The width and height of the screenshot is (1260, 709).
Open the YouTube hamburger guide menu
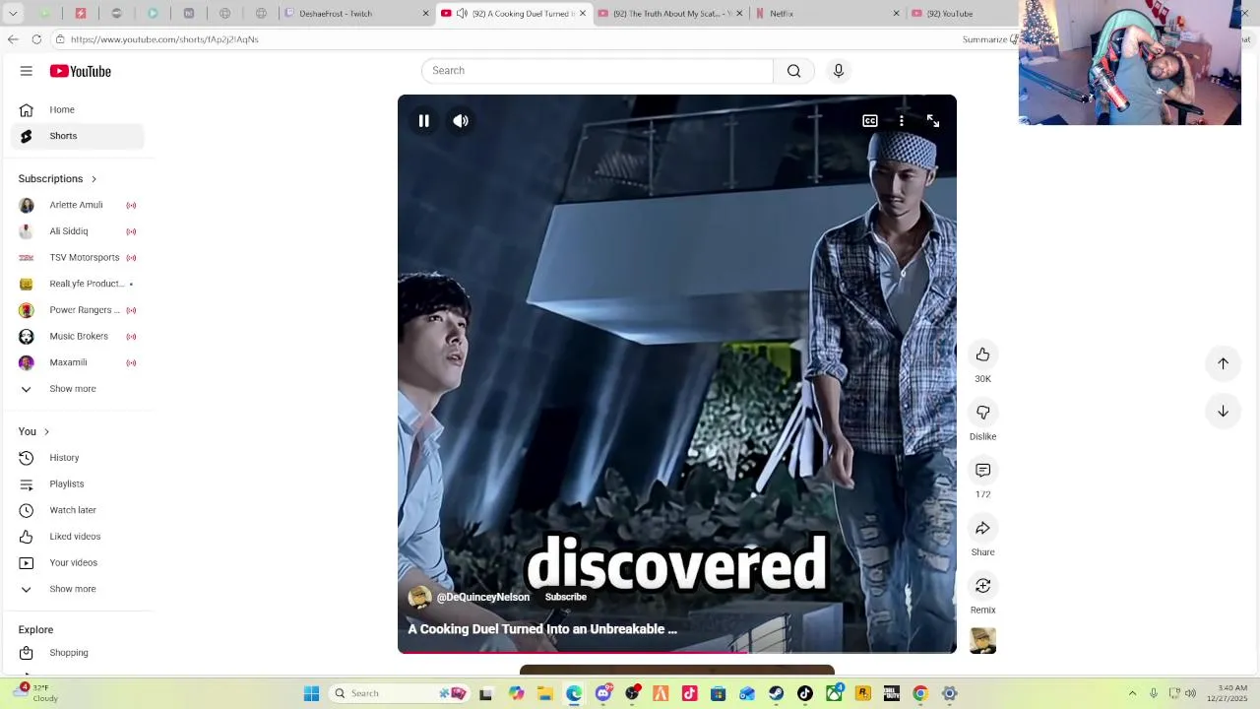(x=27, y=71)
